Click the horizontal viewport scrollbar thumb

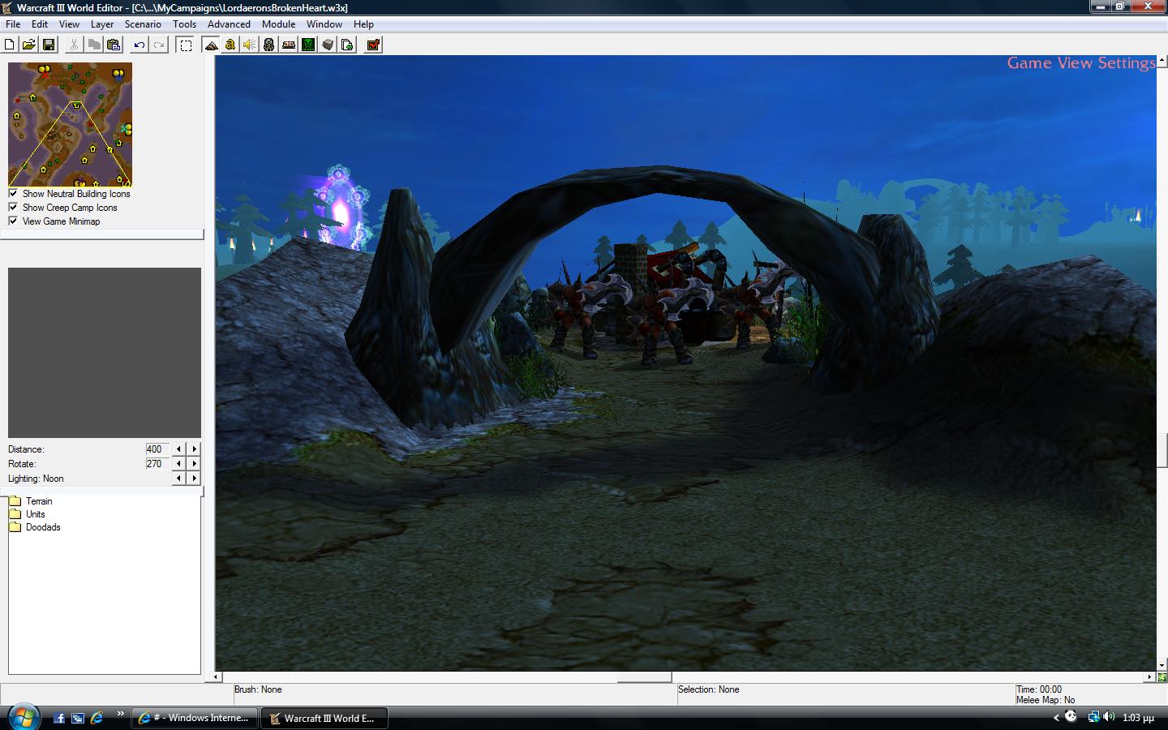645,676
